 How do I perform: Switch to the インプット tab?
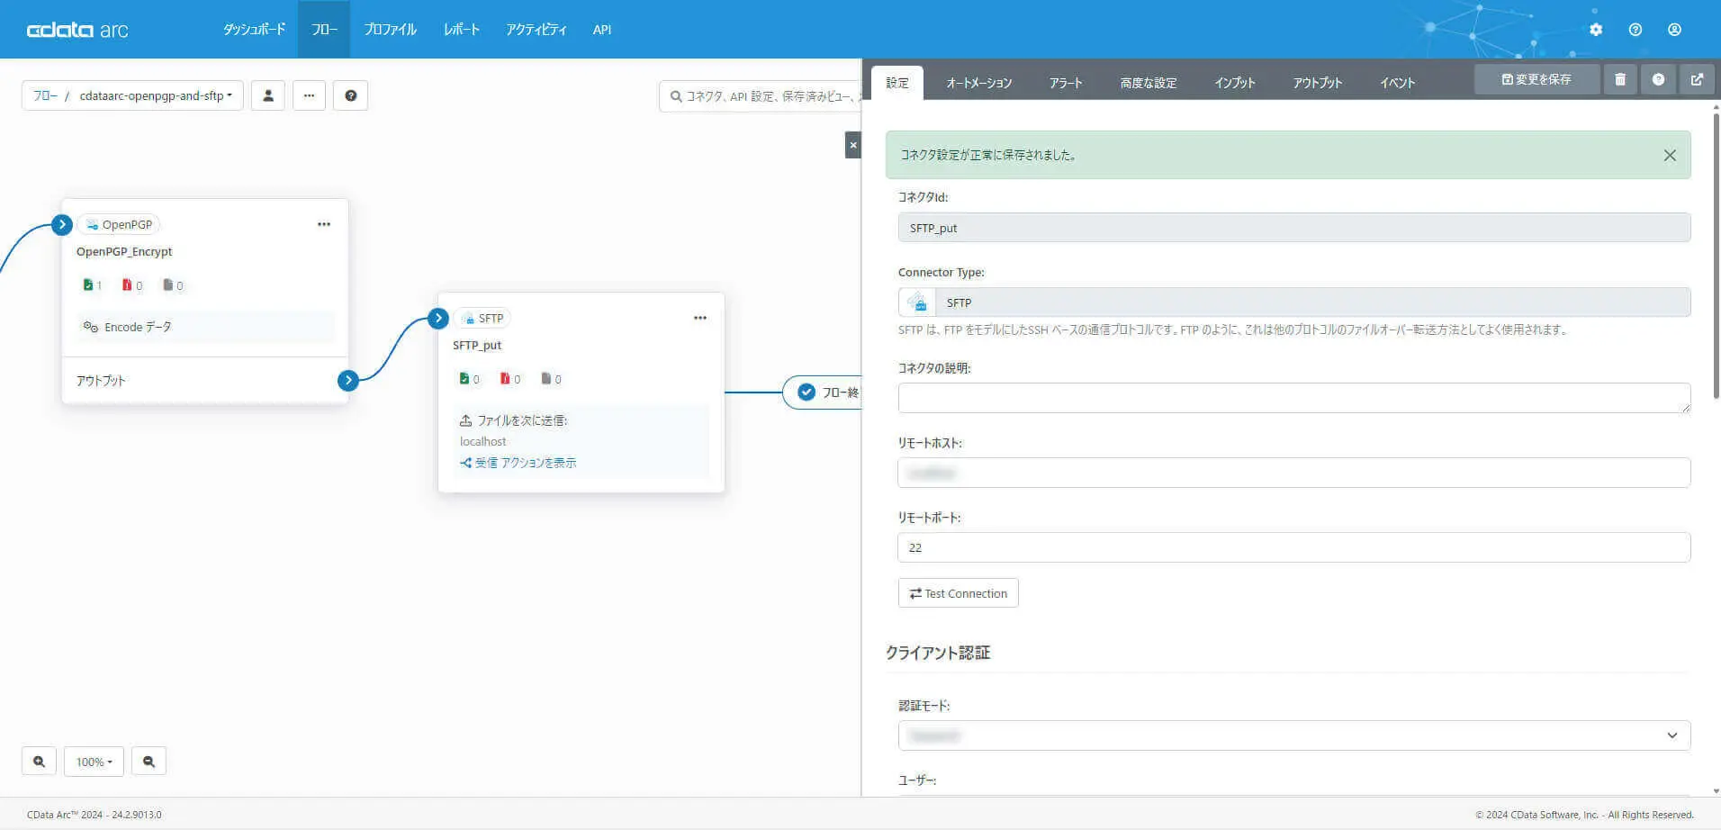pyautogui.click(x=1235, y=83)
